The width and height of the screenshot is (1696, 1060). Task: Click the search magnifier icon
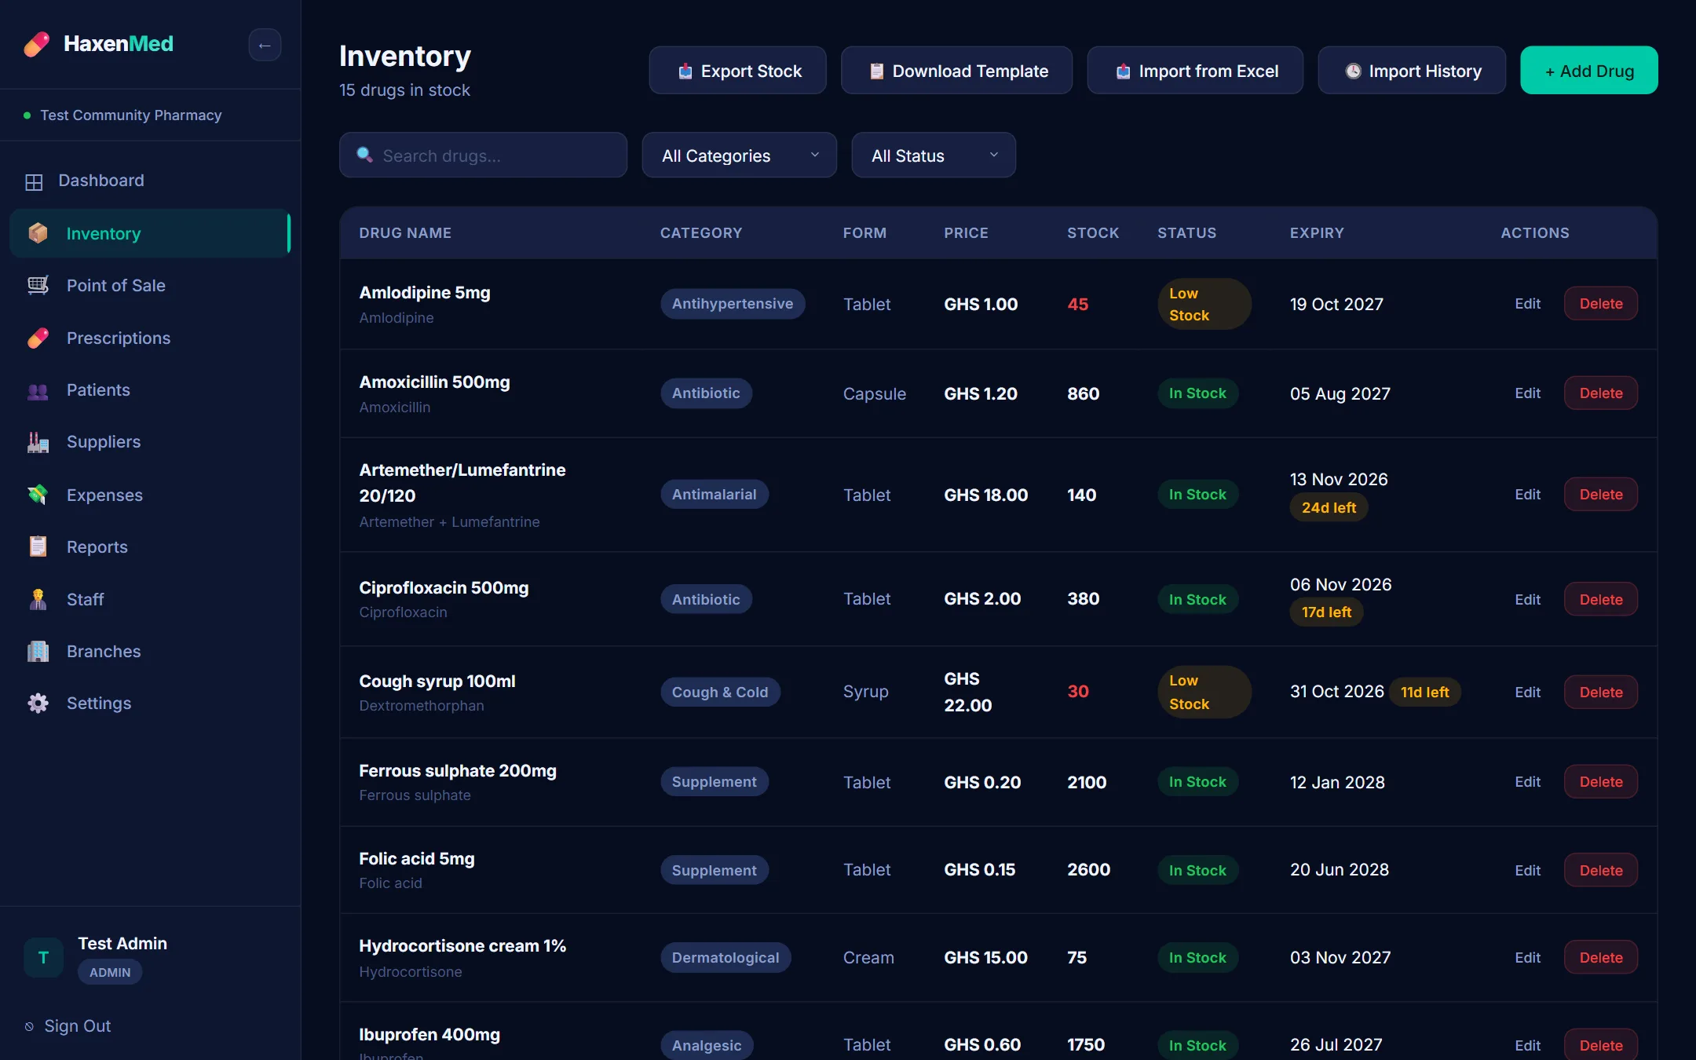[364, 155]
